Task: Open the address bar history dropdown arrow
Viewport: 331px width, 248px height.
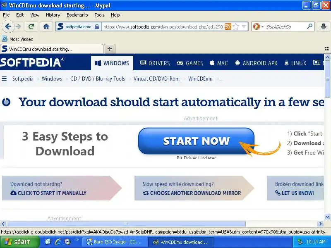Action: tap(244, 27)
